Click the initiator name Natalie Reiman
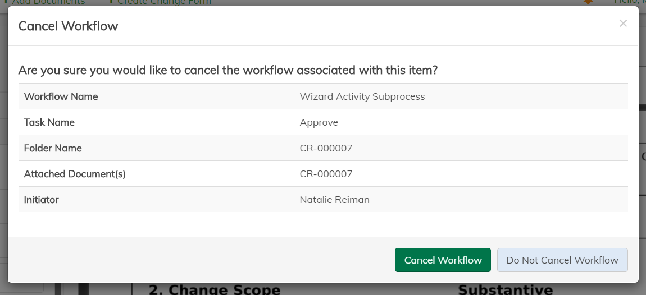The height and width of the screenshot is (295, 646). coord(334,200)
